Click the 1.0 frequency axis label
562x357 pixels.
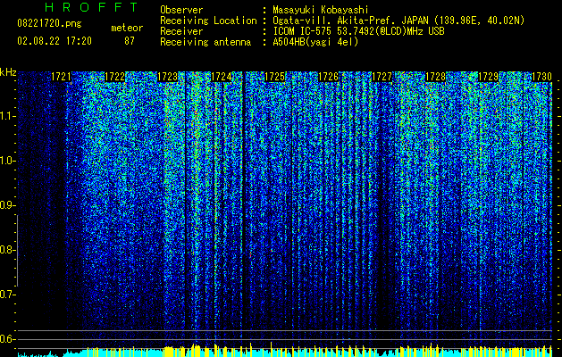(6, 161)
